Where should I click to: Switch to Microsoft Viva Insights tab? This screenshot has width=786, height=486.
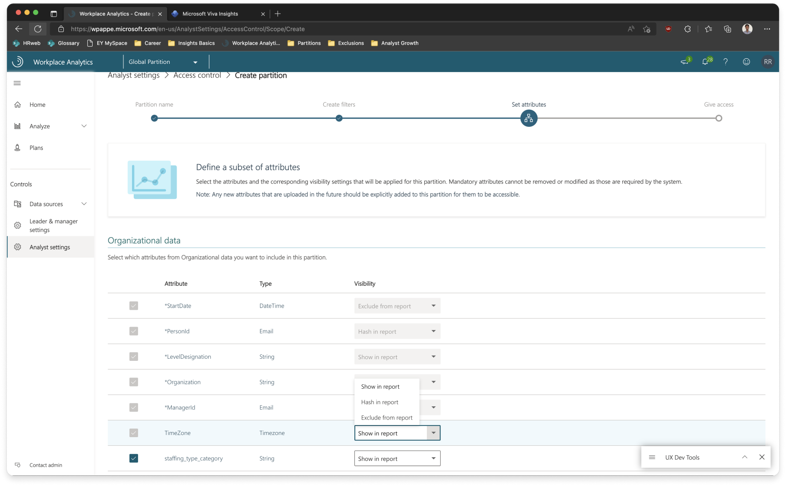(210, 14)
